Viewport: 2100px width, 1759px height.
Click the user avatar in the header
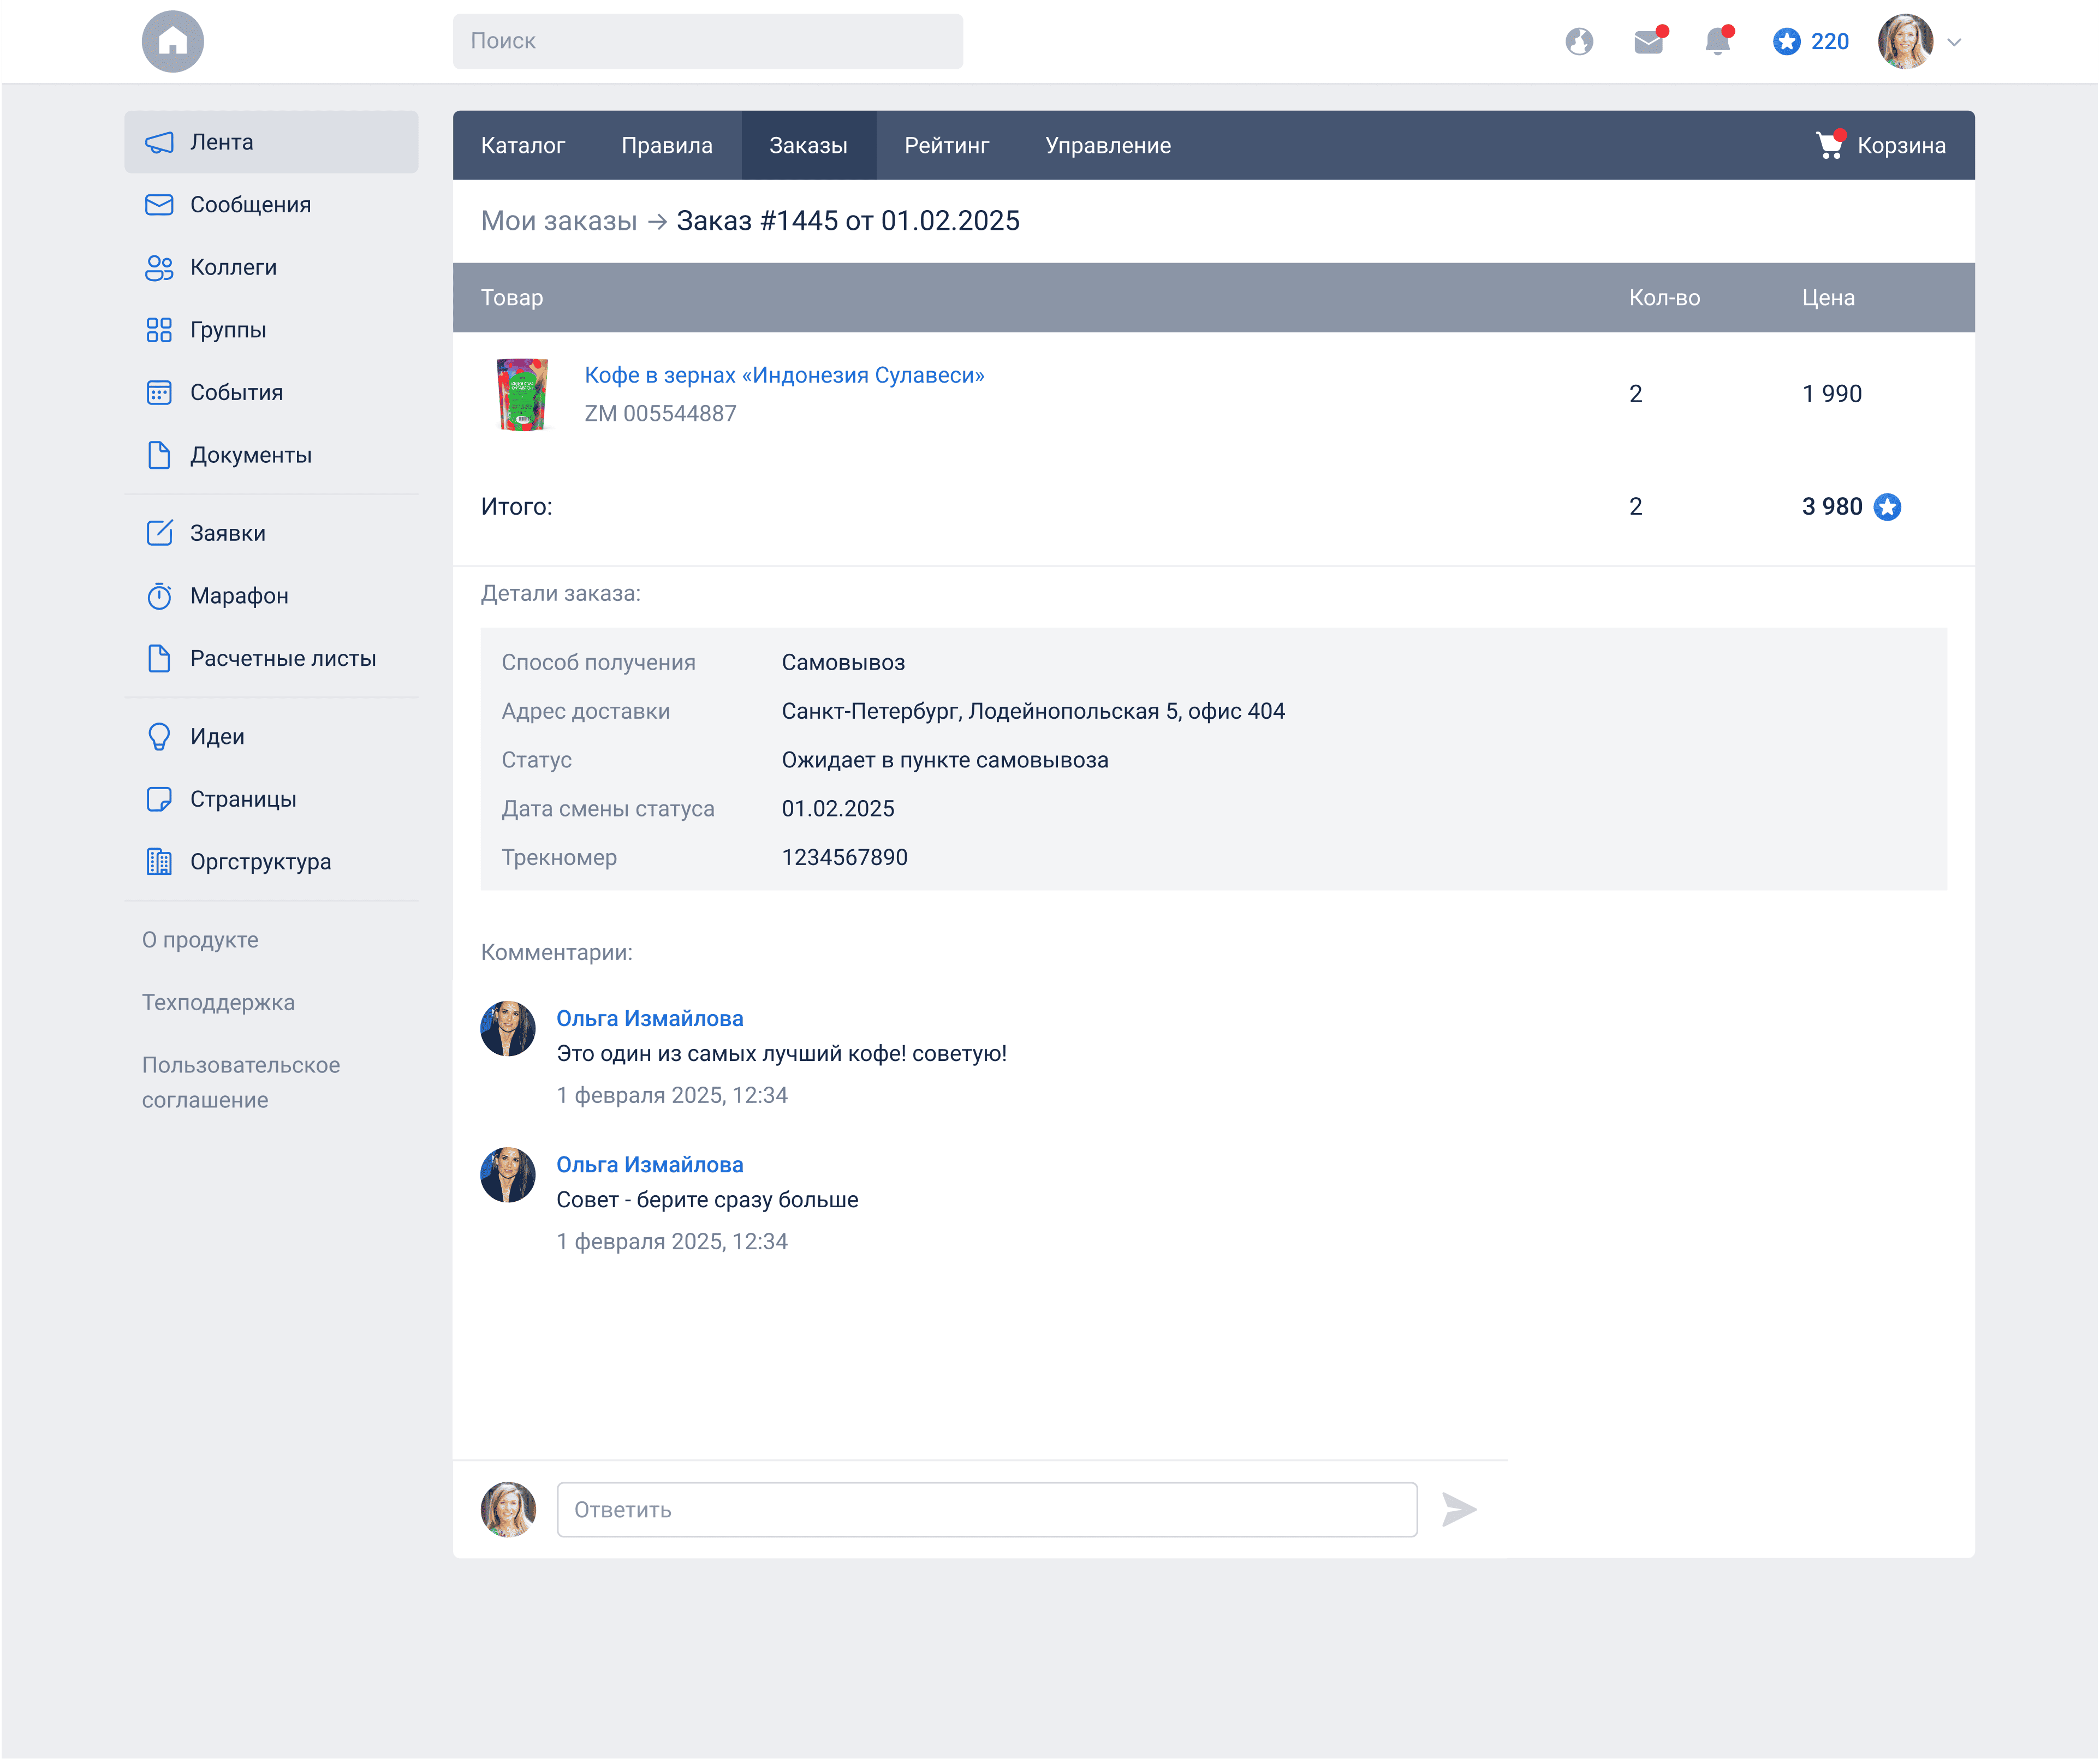[1905, 41]
